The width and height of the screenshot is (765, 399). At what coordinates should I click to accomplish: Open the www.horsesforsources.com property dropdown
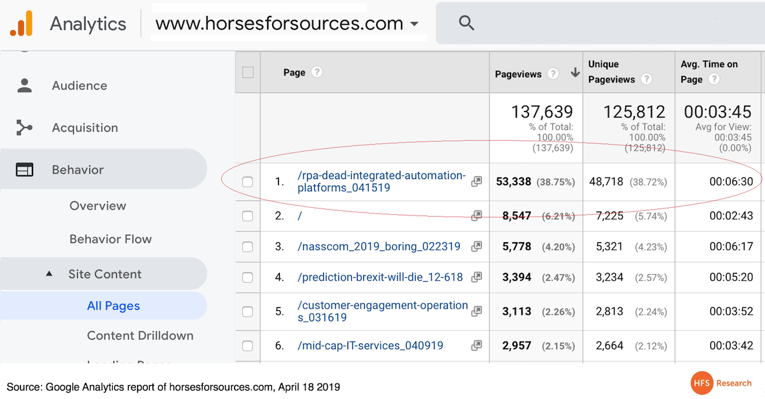tap(286, 24)
